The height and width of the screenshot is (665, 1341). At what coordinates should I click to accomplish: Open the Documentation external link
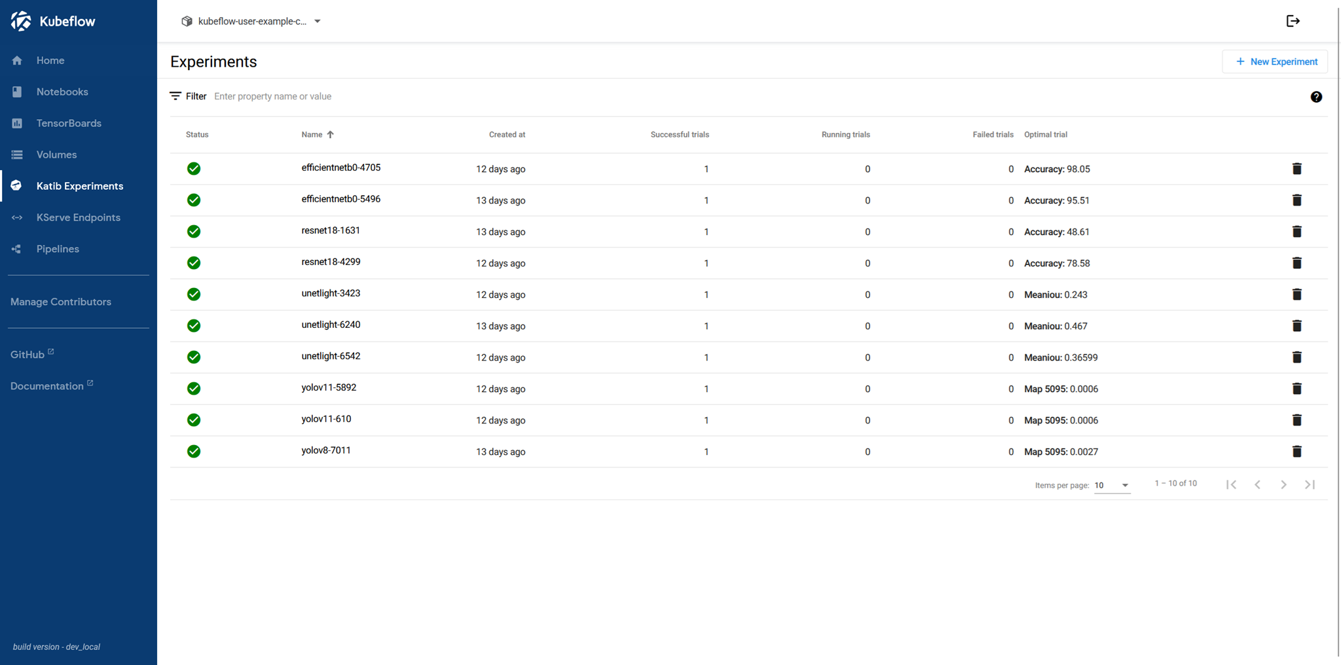[x=47, y=386]
